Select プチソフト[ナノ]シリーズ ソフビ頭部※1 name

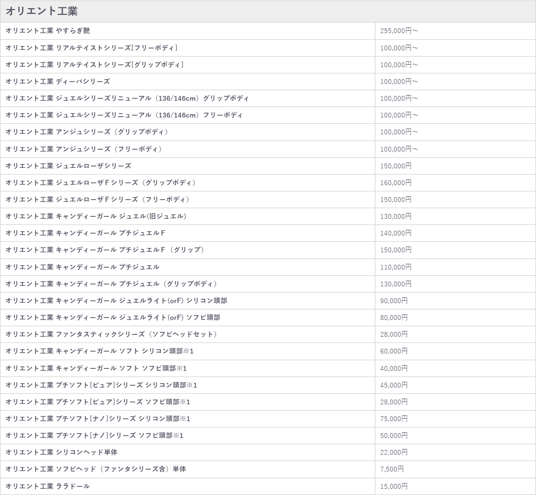[94, 435]
